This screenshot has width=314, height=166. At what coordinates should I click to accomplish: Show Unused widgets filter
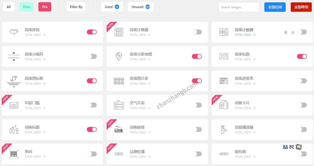pos(140,7)
